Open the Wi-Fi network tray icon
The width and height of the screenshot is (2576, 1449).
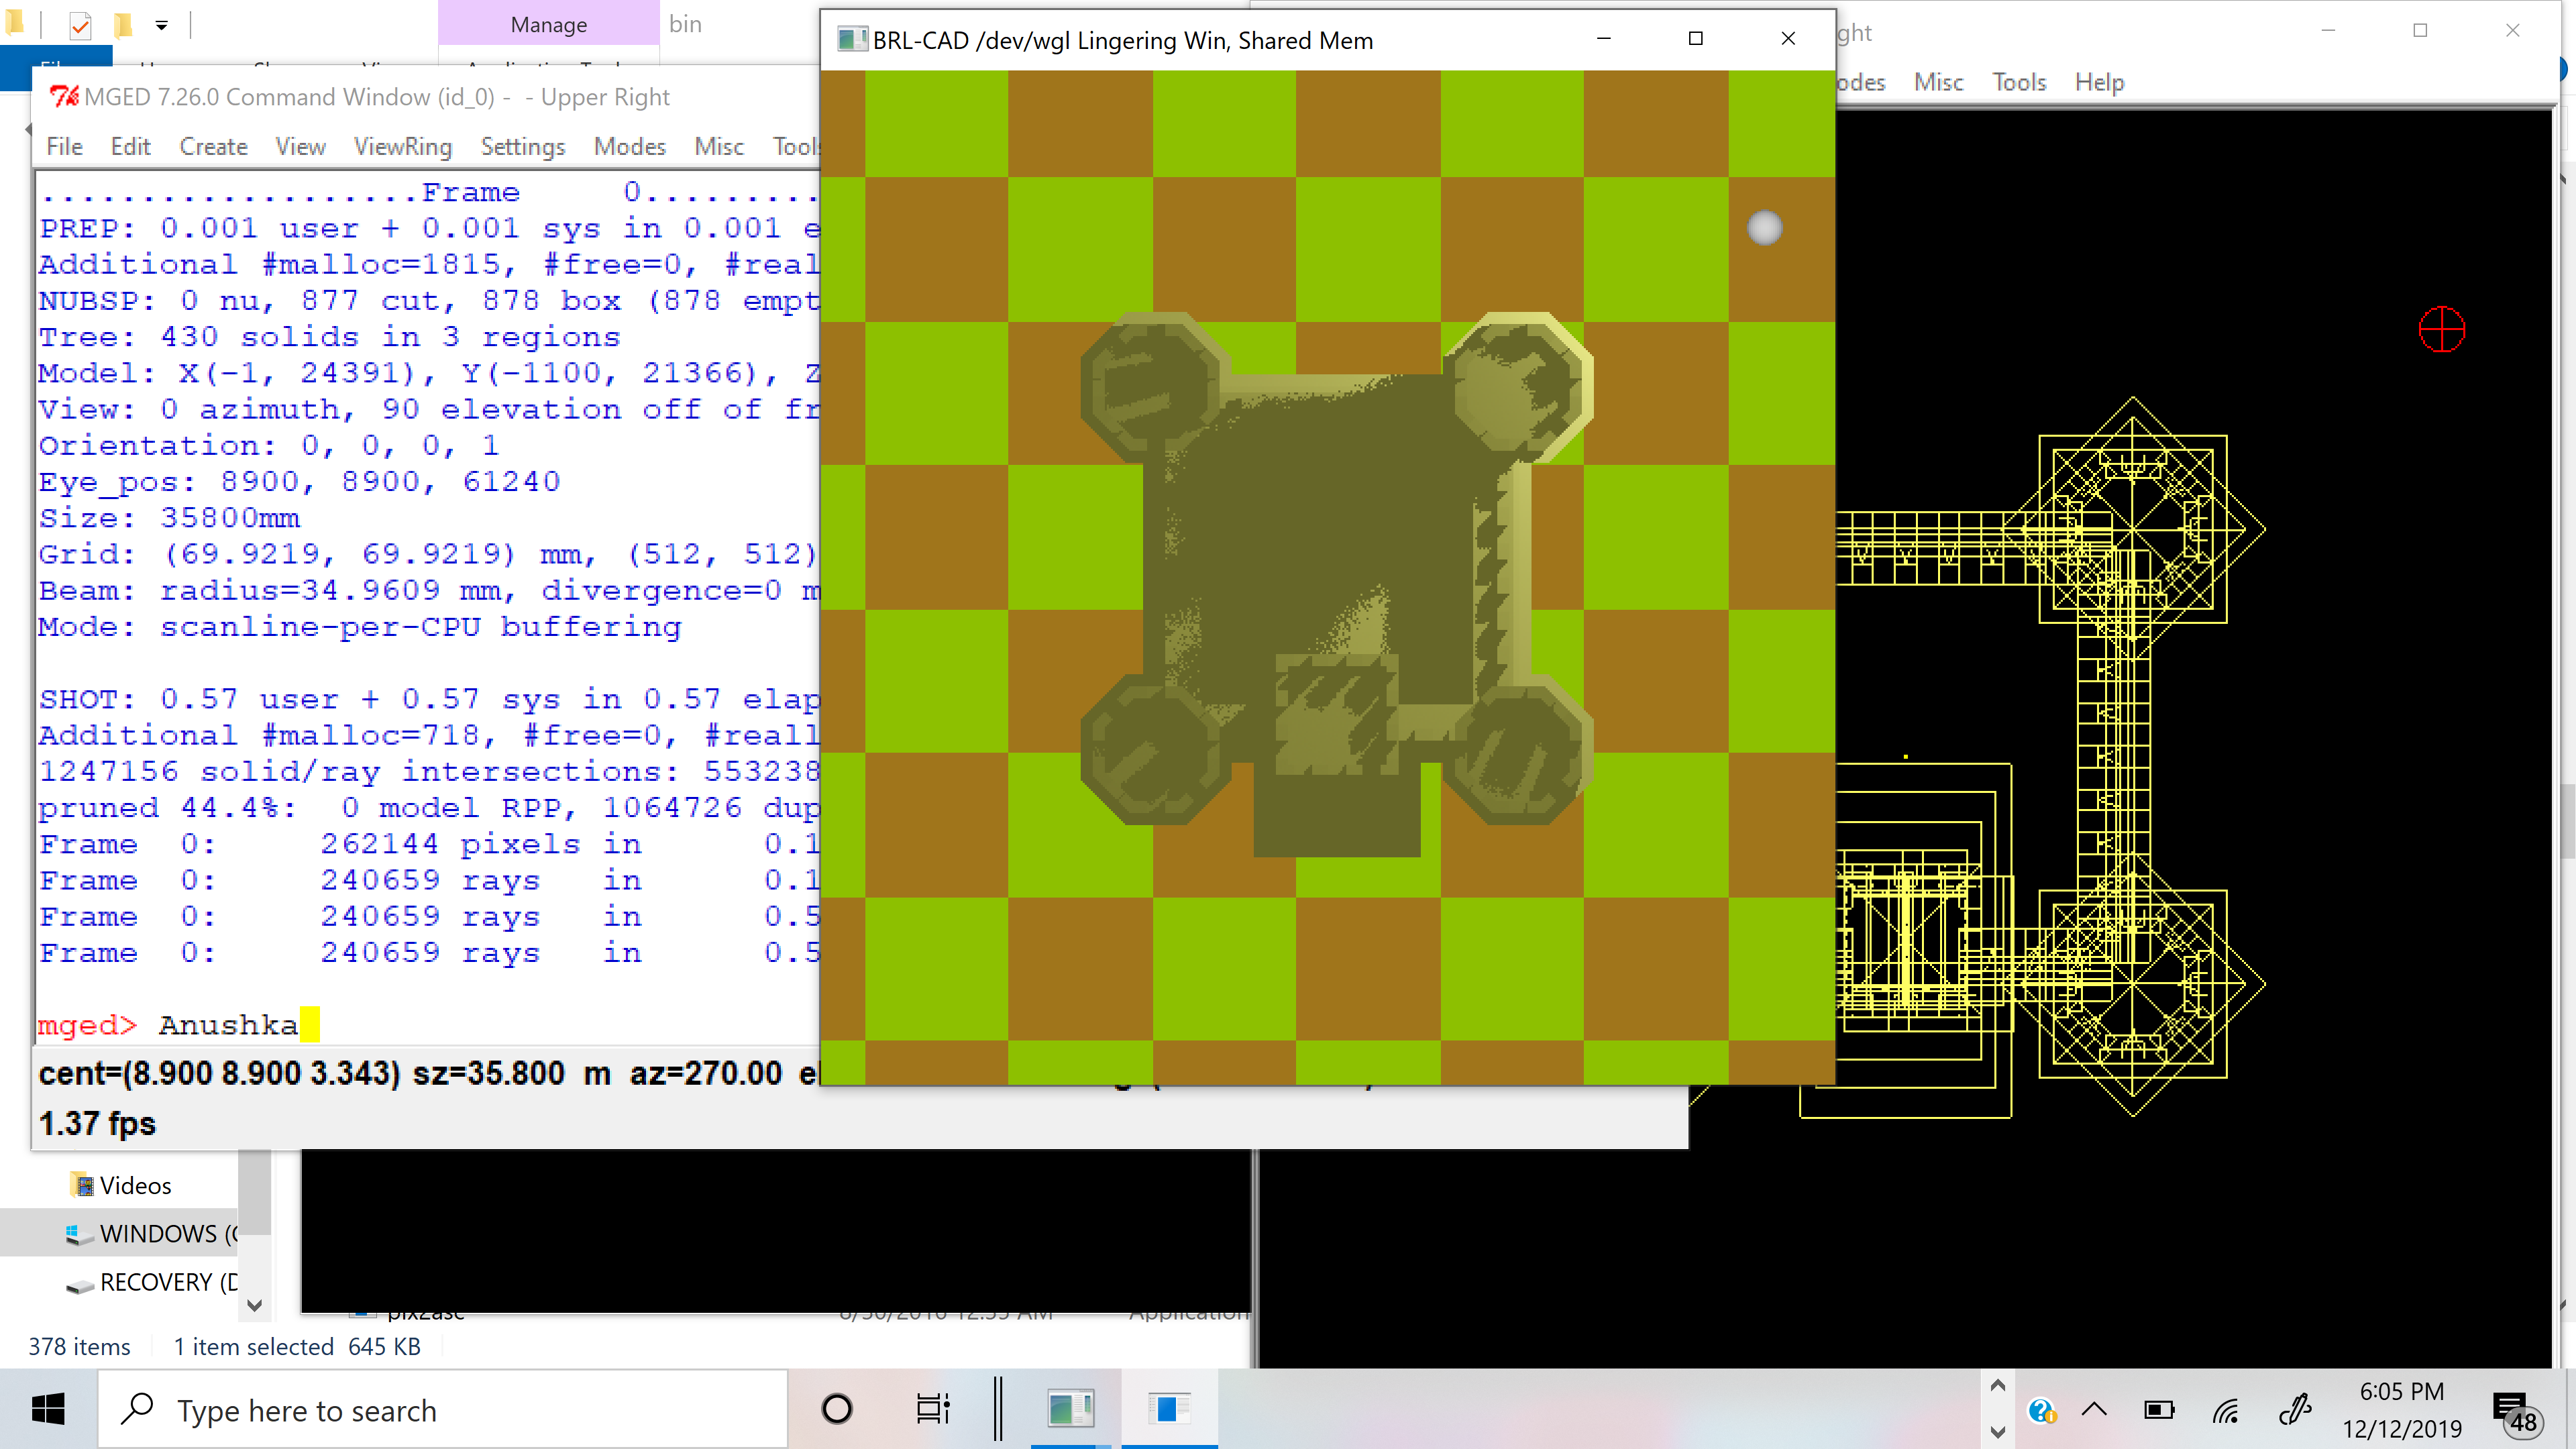pos(2226,1410)
